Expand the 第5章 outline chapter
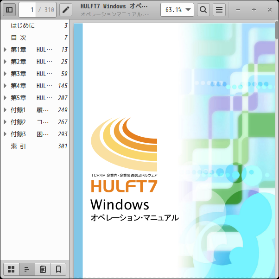Viewport: 279px width, 279px height. (x=5, y=98)
